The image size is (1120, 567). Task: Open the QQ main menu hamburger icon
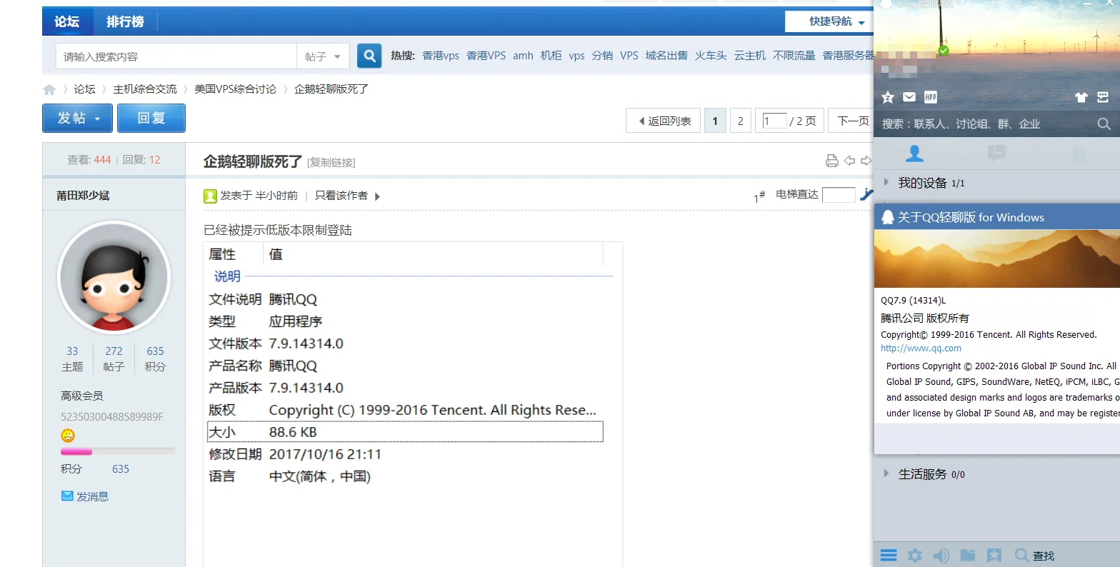tap(889, 555)
